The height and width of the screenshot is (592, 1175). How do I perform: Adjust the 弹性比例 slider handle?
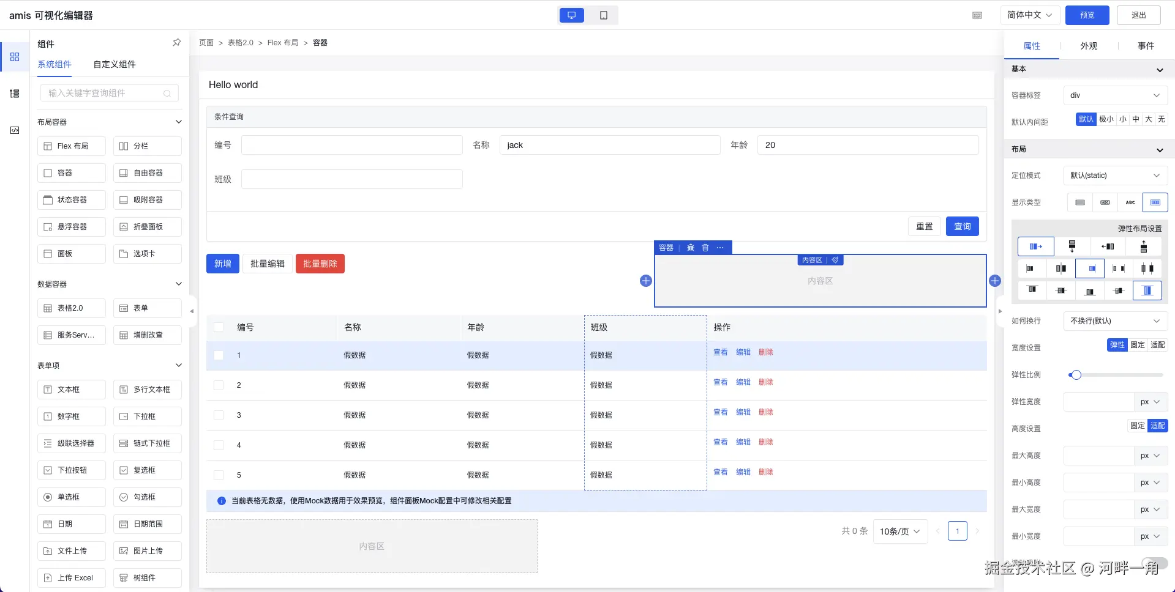pos(1076,375)
